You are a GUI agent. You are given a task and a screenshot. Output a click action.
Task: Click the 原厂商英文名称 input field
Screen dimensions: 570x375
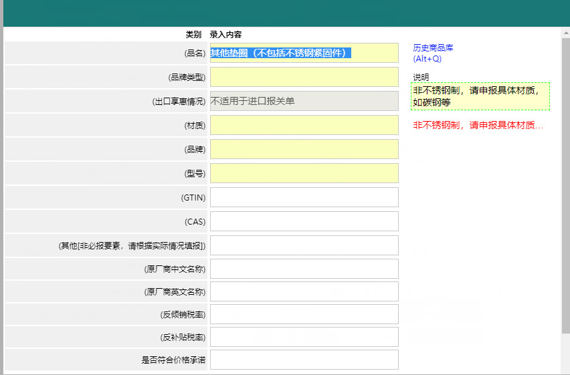pyautogui.click(x=304, y=292)
